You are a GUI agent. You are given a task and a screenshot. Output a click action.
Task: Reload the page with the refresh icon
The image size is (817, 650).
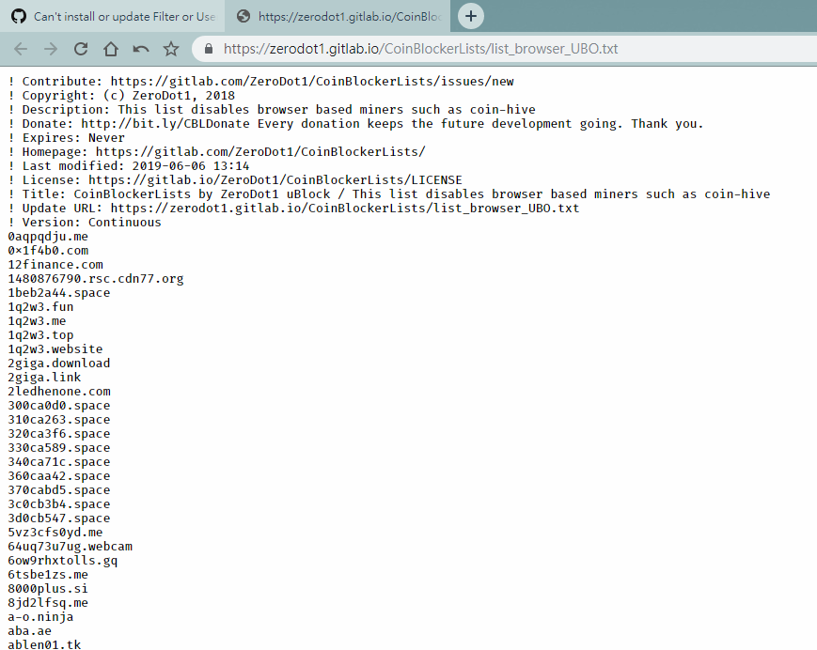click(83, 48)
